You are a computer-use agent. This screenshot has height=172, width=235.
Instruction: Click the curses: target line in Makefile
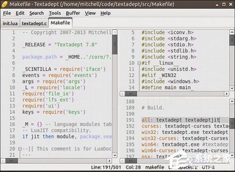185,126
